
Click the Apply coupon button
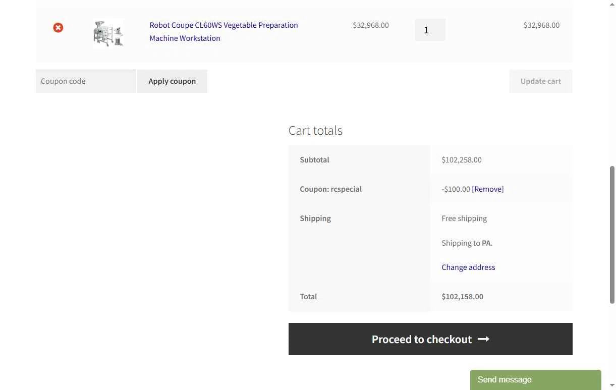point(172,81)
